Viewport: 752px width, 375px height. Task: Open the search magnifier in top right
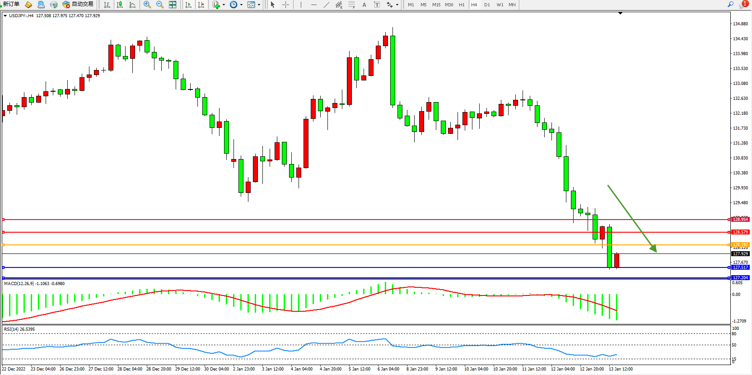click(730, 4)
